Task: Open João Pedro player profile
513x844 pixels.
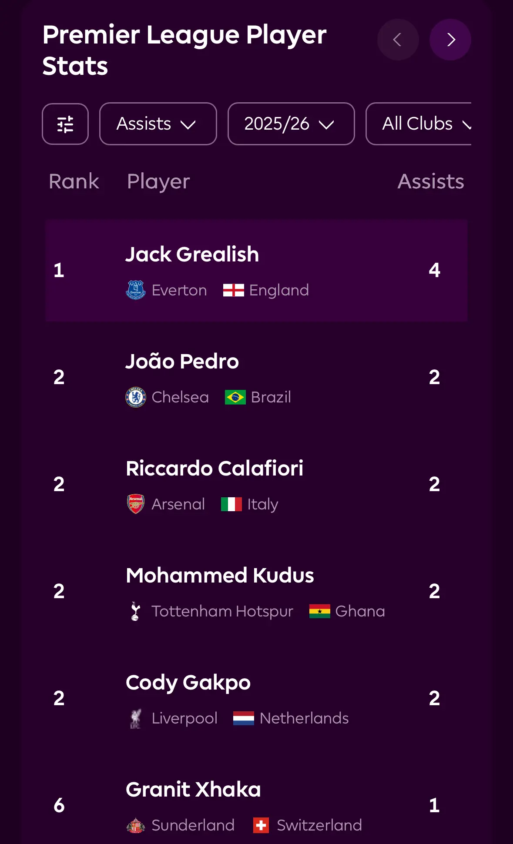Action: coord(182,362)
